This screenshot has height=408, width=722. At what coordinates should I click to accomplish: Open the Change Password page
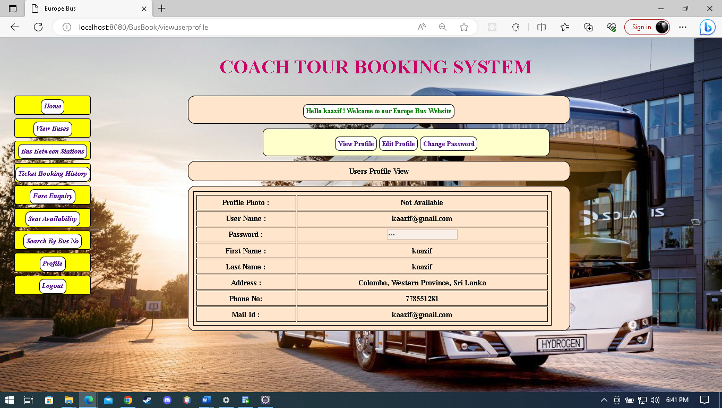448,143
